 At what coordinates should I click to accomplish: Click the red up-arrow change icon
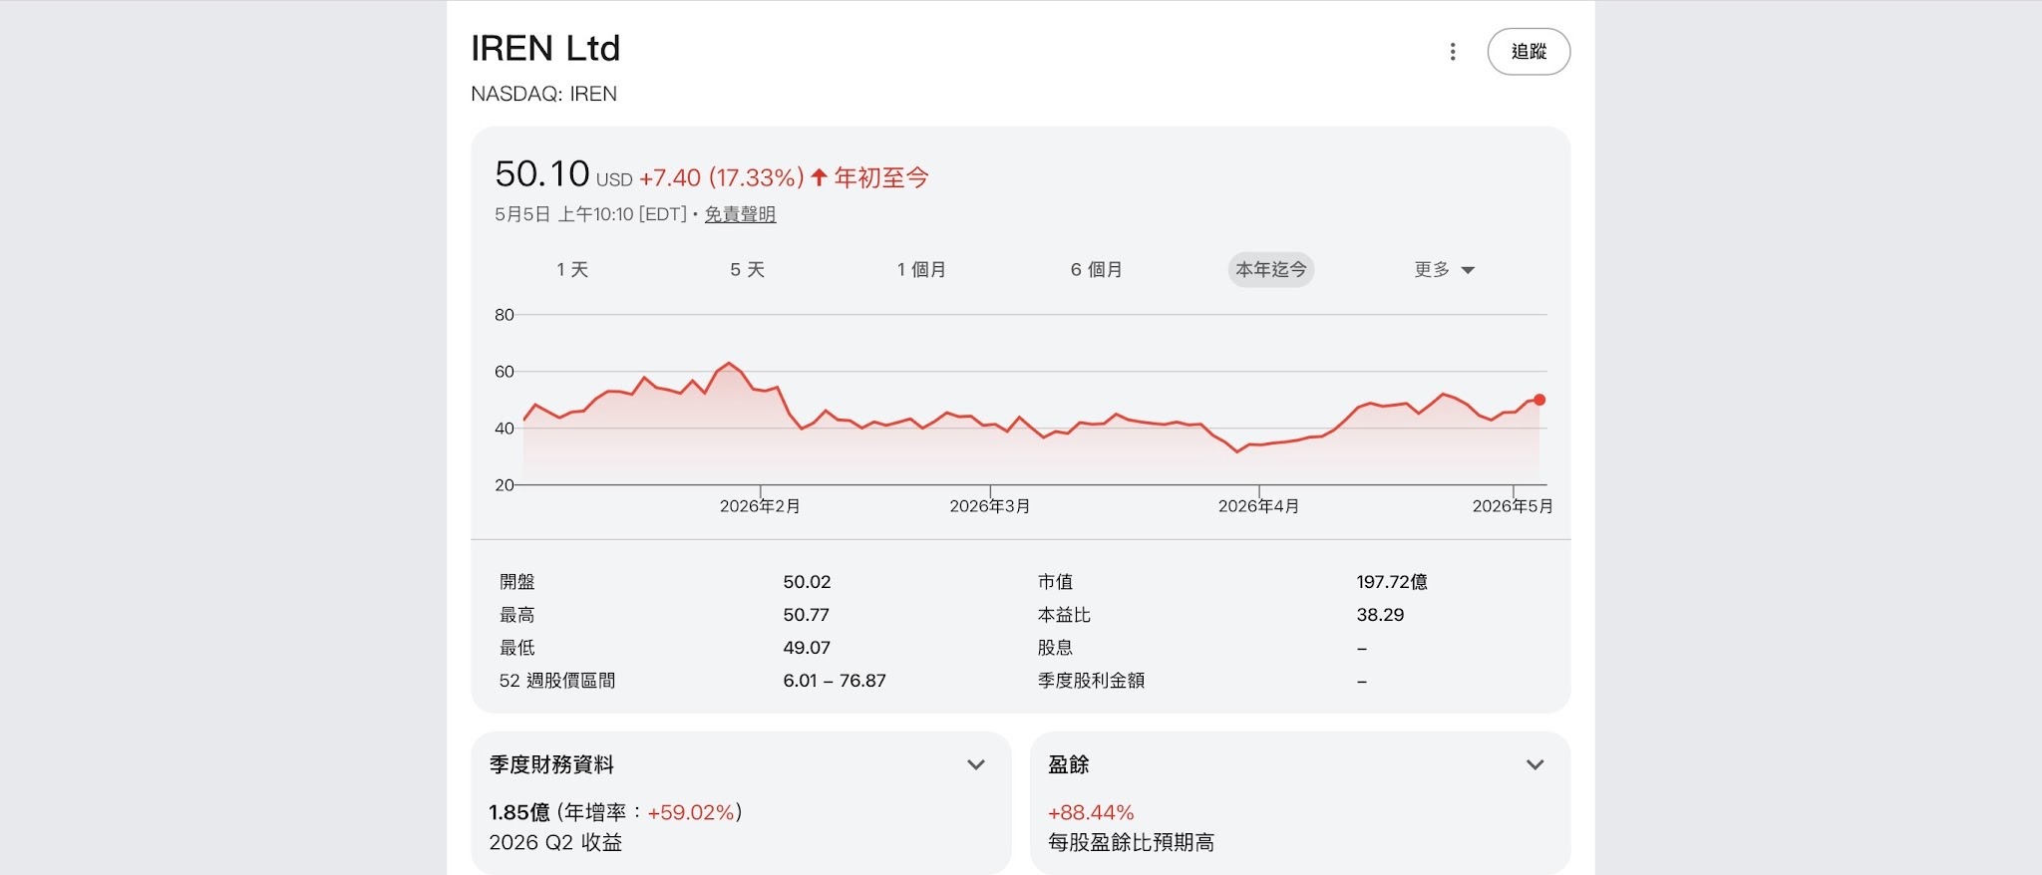tap(820, 177)
